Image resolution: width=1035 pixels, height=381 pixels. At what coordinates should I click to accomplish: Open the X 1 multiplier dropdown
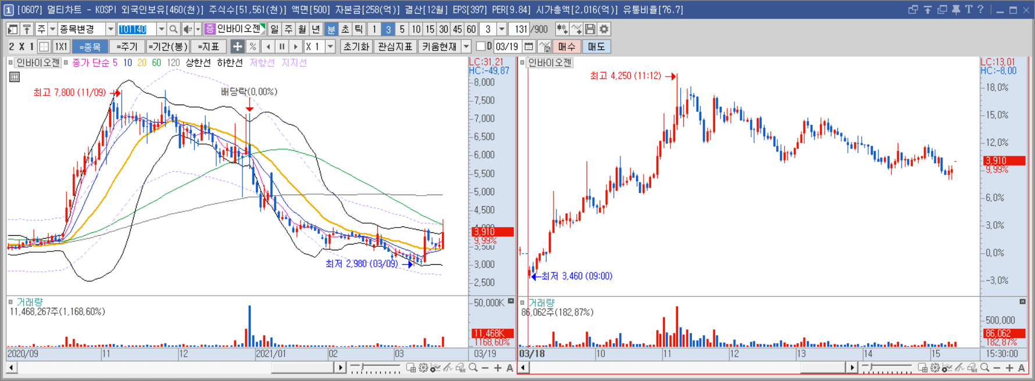point(330,46)
